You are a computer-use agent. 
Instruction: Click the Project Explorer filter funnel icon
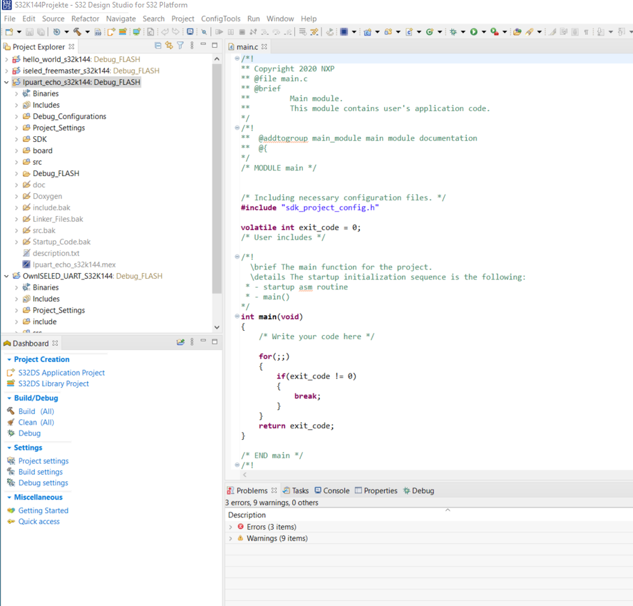click(181, 46)
